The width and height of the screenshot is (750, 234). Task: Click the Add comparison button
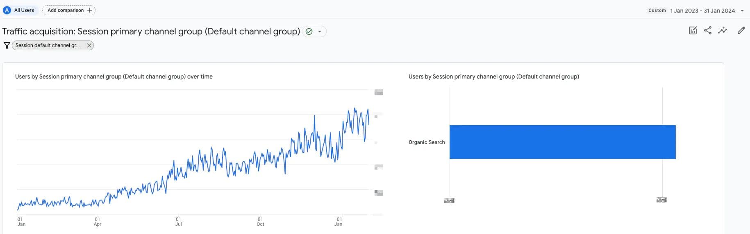[x=69, y=10]
